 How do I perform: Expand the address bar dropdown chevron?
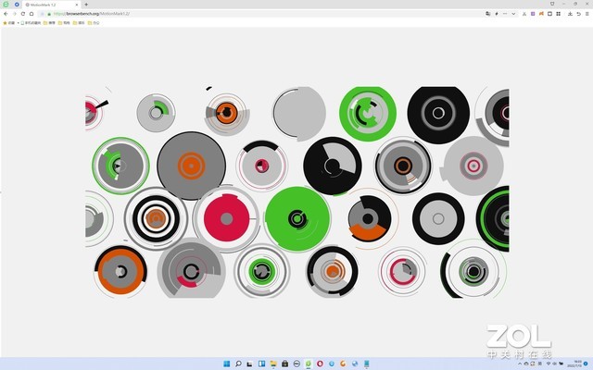coord(513,14)
